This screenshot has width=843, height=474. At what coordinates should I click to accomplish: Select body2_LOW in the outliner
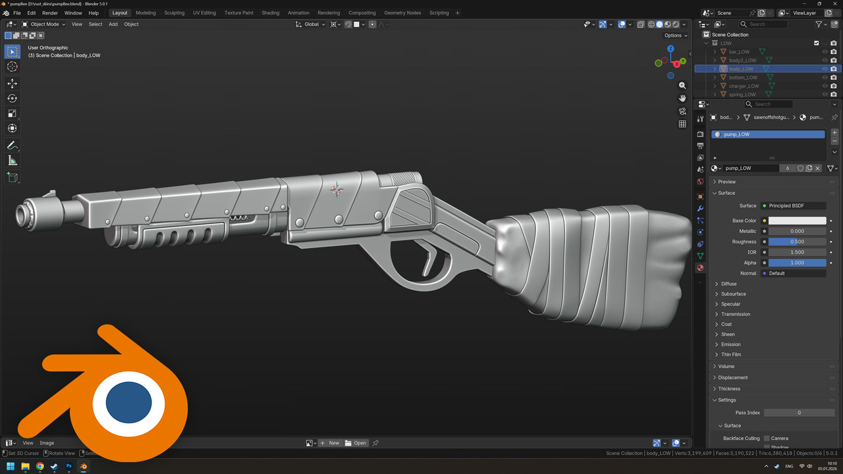742,60
